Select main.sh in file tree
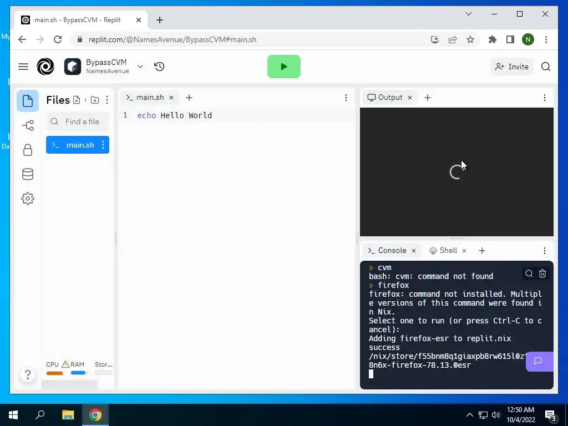568x426 pixels. (78, 145)
